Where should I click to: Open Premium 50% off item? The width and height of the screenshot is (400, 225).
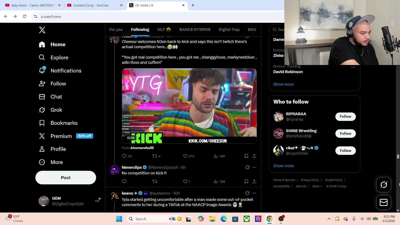[x=66, y=136]
